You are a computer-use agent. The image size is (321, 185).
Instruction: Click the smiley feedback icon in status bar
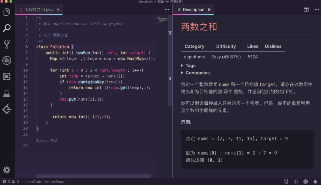306,181
